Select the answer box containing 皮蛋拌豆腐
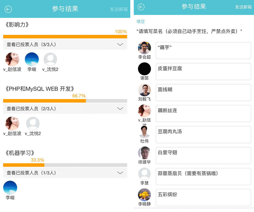The height and width of the screenshot is (212, 254). click(x=203, y=72)
